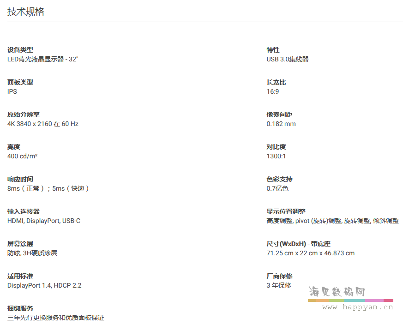Click the DisplayPort 1.4, HDCP 2.2 value
This screenshot has height=331, width=403.
44,285
